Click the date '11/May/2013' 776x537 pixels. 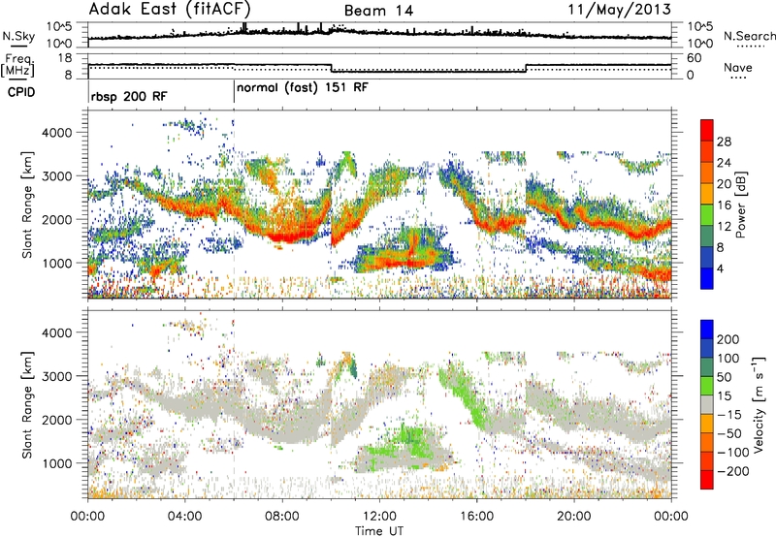click(x=619, y=10)
